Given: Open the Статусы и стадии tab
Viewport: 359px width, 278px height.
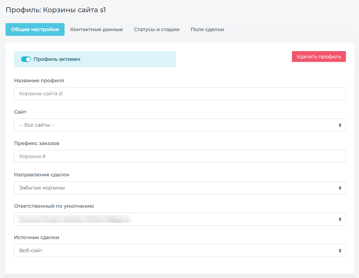Looking at the screenshot, I should 156,29.
